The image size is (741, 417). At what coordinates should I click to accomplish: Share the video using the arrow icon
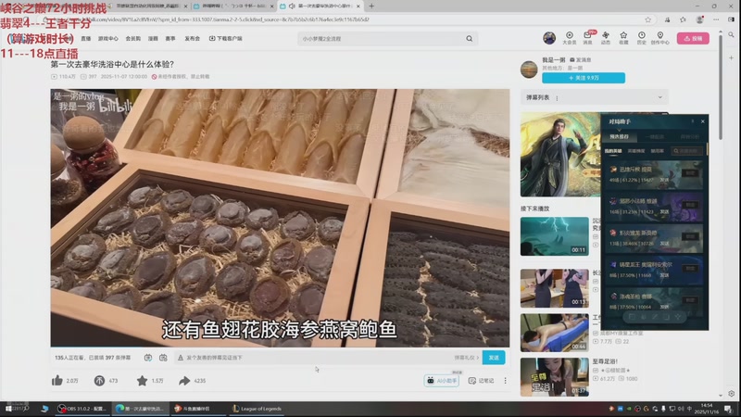coord(184,380)
